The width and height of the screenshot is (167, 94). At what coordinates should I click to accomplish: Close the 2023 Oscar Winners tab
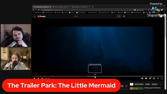coord(70,7)
